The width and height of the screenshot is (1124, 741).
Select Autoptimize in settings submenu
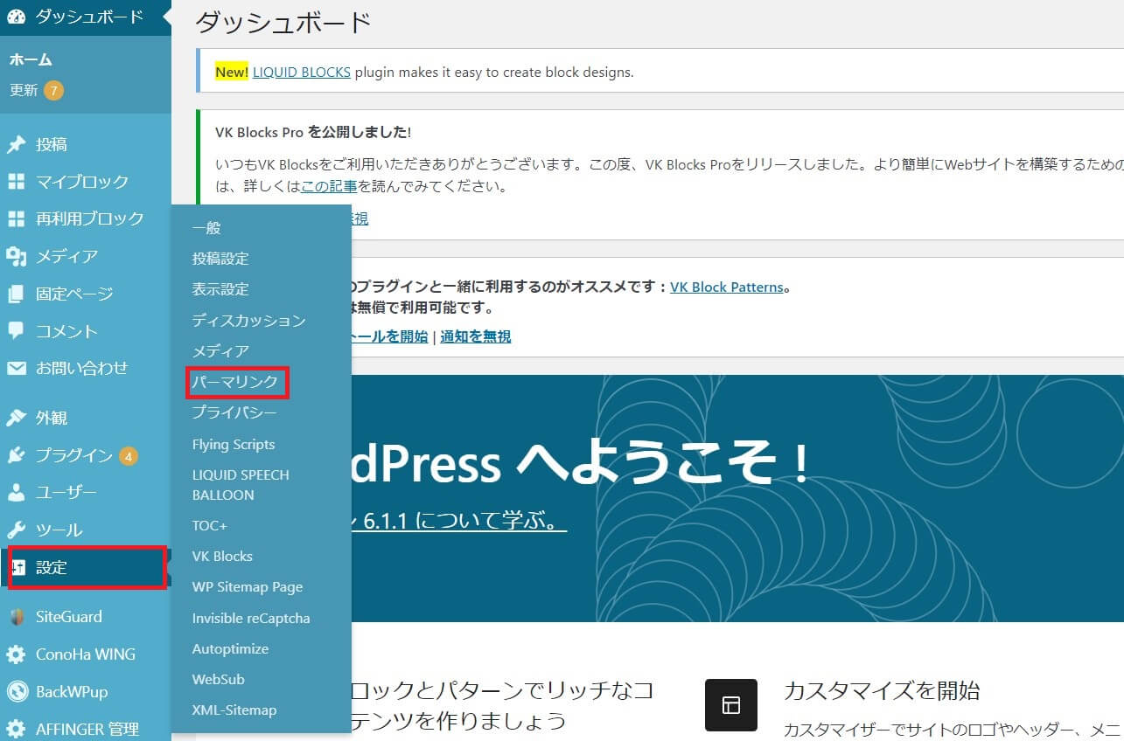point(230,648)
